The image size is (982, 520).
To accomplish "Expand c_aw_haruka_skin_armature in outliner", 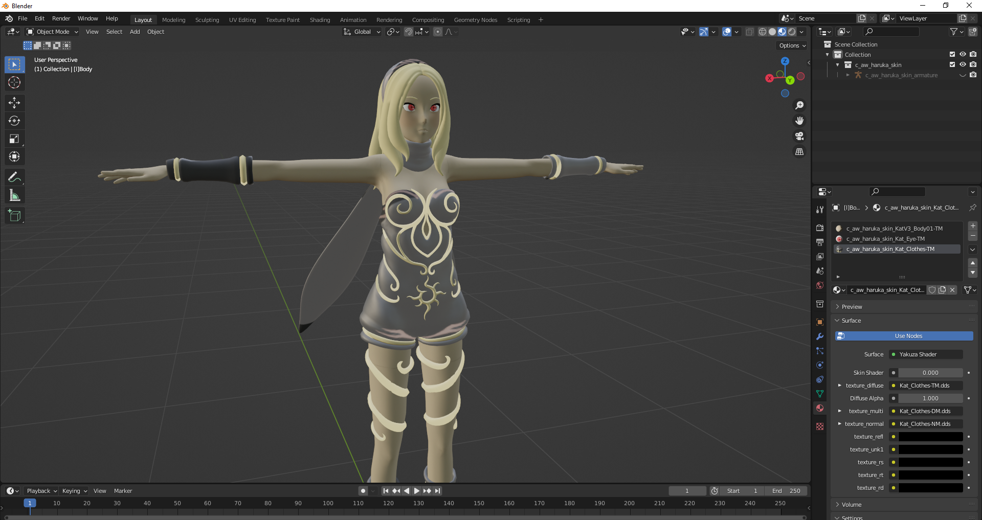I will (848, 75).
